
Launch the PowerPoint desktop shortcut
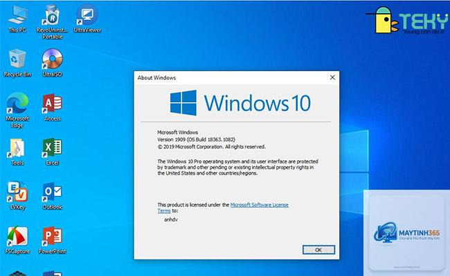tap(52, 240)
